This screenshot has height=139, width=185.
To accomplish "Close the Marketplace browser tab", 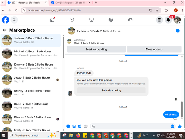I will point(90,3).
